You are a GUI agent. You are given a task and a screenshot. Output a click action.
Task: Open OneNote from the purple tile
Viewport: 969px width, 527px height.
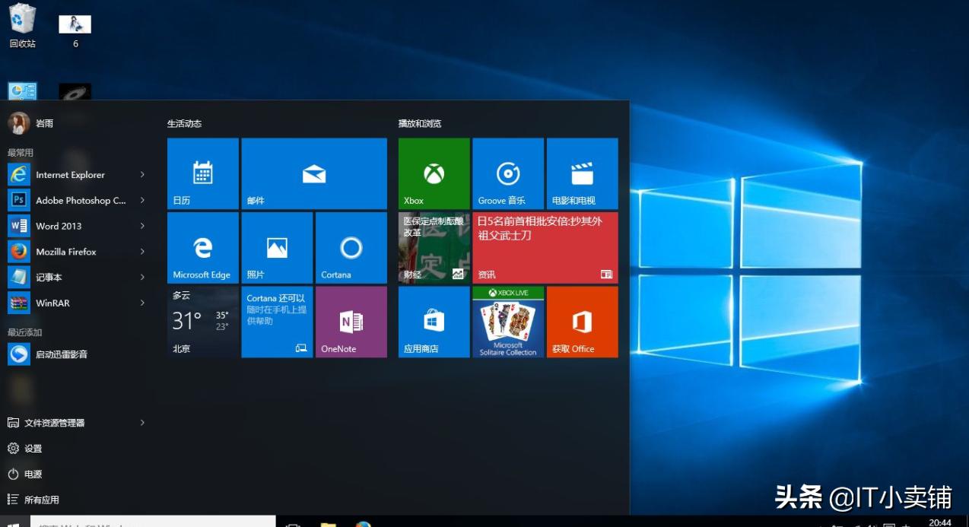pyautogui.click(x=351, y=321)
